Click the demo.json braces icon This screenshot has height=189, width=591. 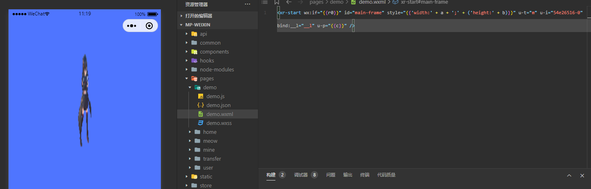(201, 105)
